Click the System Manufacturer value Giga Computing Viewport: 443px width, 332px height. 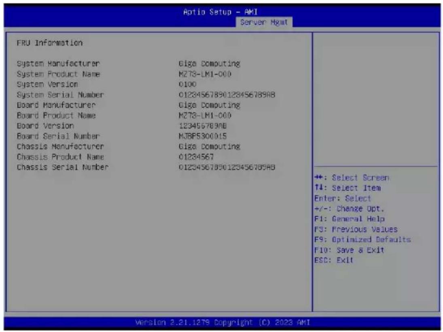pos(209,63)
